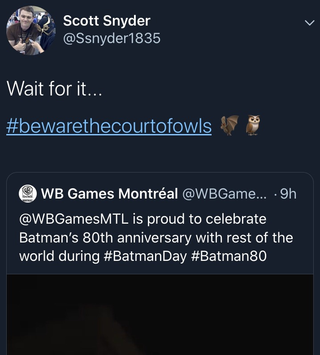Tap the owl emoji in the tweet
Screen dimensions: 320x355
point(253,126)
